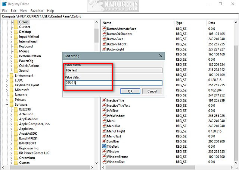Expand the International key
This screenshot has height=170, width=239.
tap(11, 42)
